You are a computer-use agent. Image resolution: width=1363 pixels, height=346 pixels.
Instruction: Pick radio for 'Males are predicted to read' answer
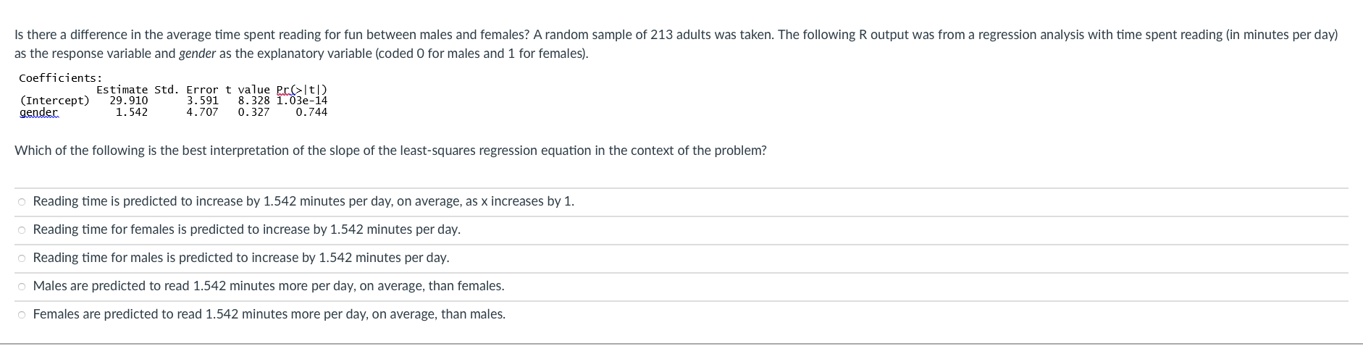pos(22,287)
